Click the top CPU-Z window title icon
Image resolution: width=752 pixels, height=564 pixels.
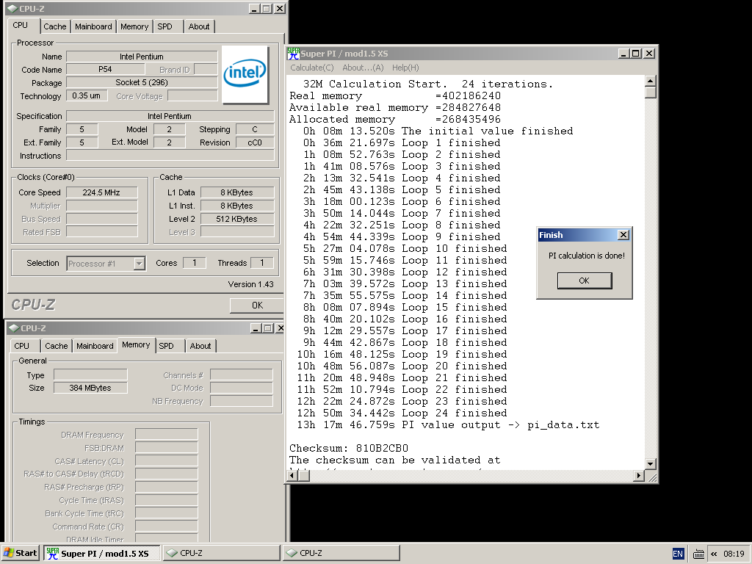(12, 9)
